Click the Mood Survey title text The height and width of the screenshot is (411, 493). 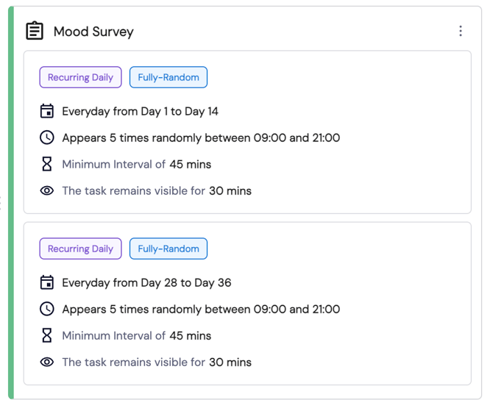point(93,32)
